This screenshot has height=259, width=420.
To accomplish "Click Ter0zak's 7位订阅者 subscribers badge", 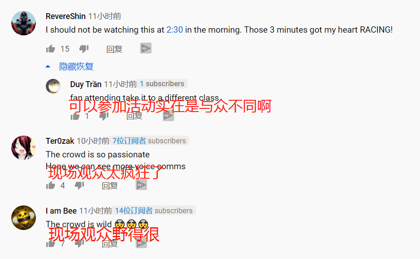I will (x=149, y=141).
